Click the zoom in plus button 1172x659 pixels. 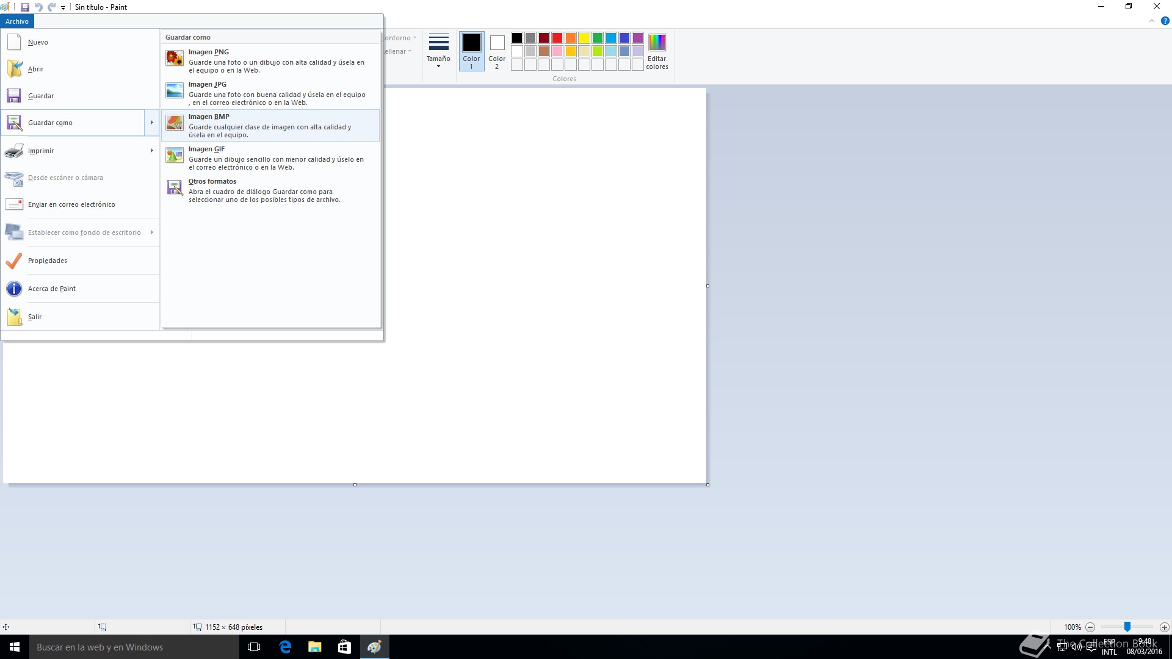click(x=1164, y=627)
